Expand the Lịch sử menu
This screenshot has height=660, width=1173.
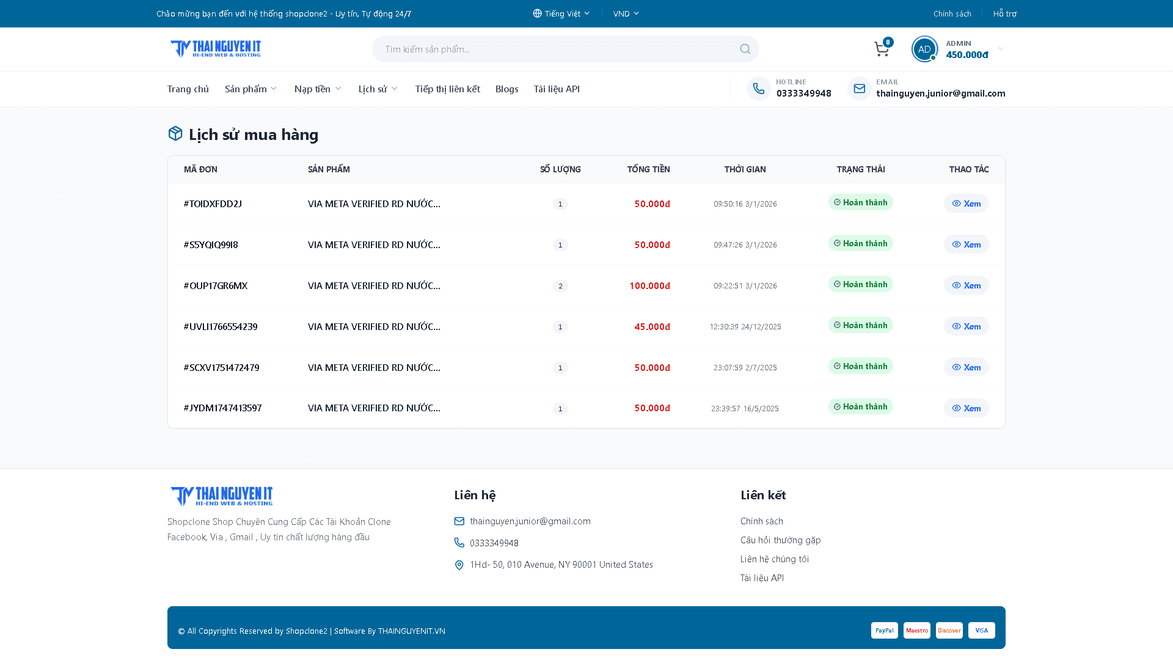pyautogui.click(x=378, y=89)
